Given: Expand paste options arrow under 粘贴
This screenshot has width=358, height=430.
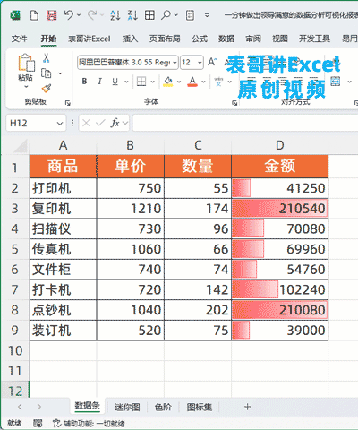Looking at the screenshot, I should point(26,87).
